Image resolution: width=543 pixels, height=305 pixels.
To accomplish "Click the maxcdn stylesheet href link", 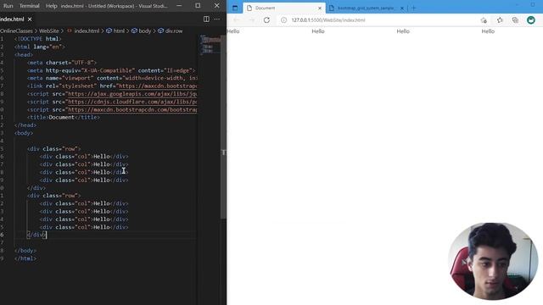I will coord(158,86).
